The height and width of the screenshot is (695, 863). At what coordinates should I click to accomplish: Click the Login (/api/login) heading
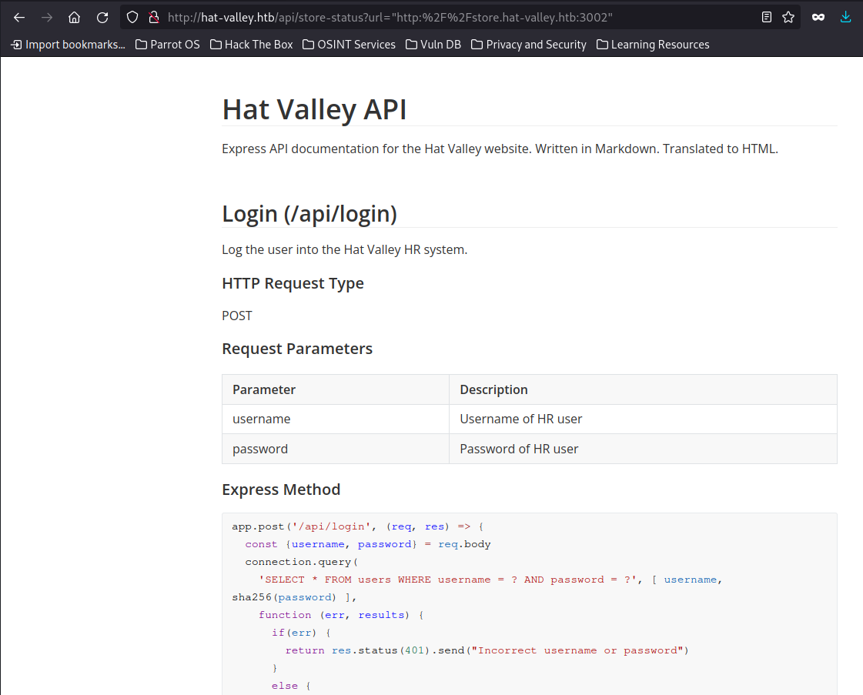click(309, 213)
